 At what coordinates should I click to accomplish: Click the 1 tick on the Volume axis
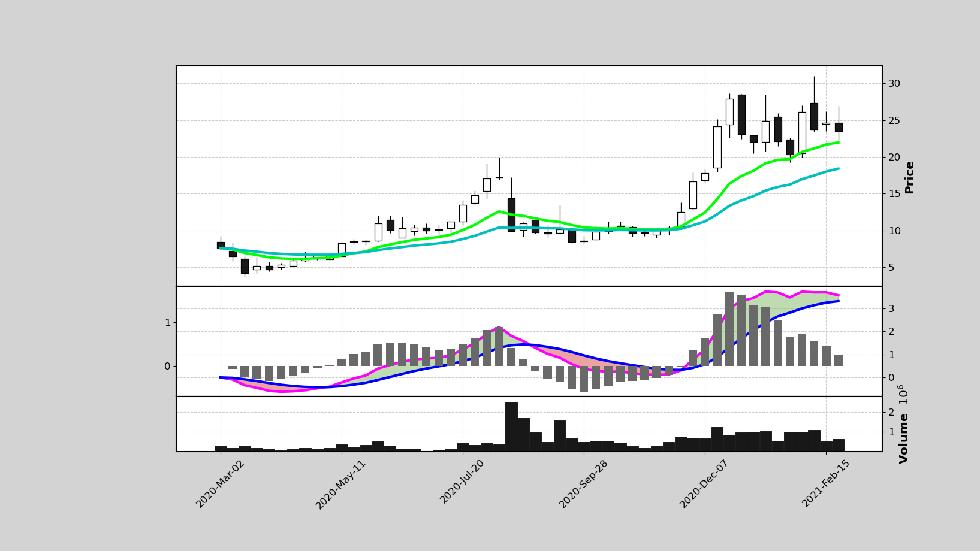tap(891, 432)
